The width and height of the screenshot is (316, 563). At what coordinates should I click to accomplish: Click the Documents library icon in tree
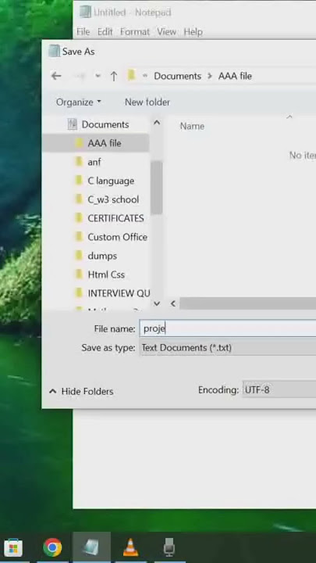click(x=73, y=124)
